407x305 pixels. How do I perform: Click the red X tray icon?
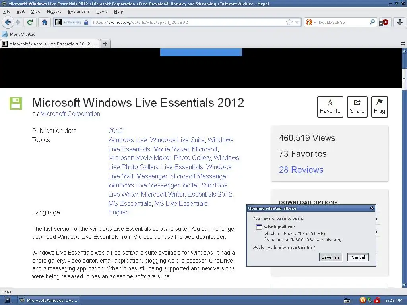378,300
